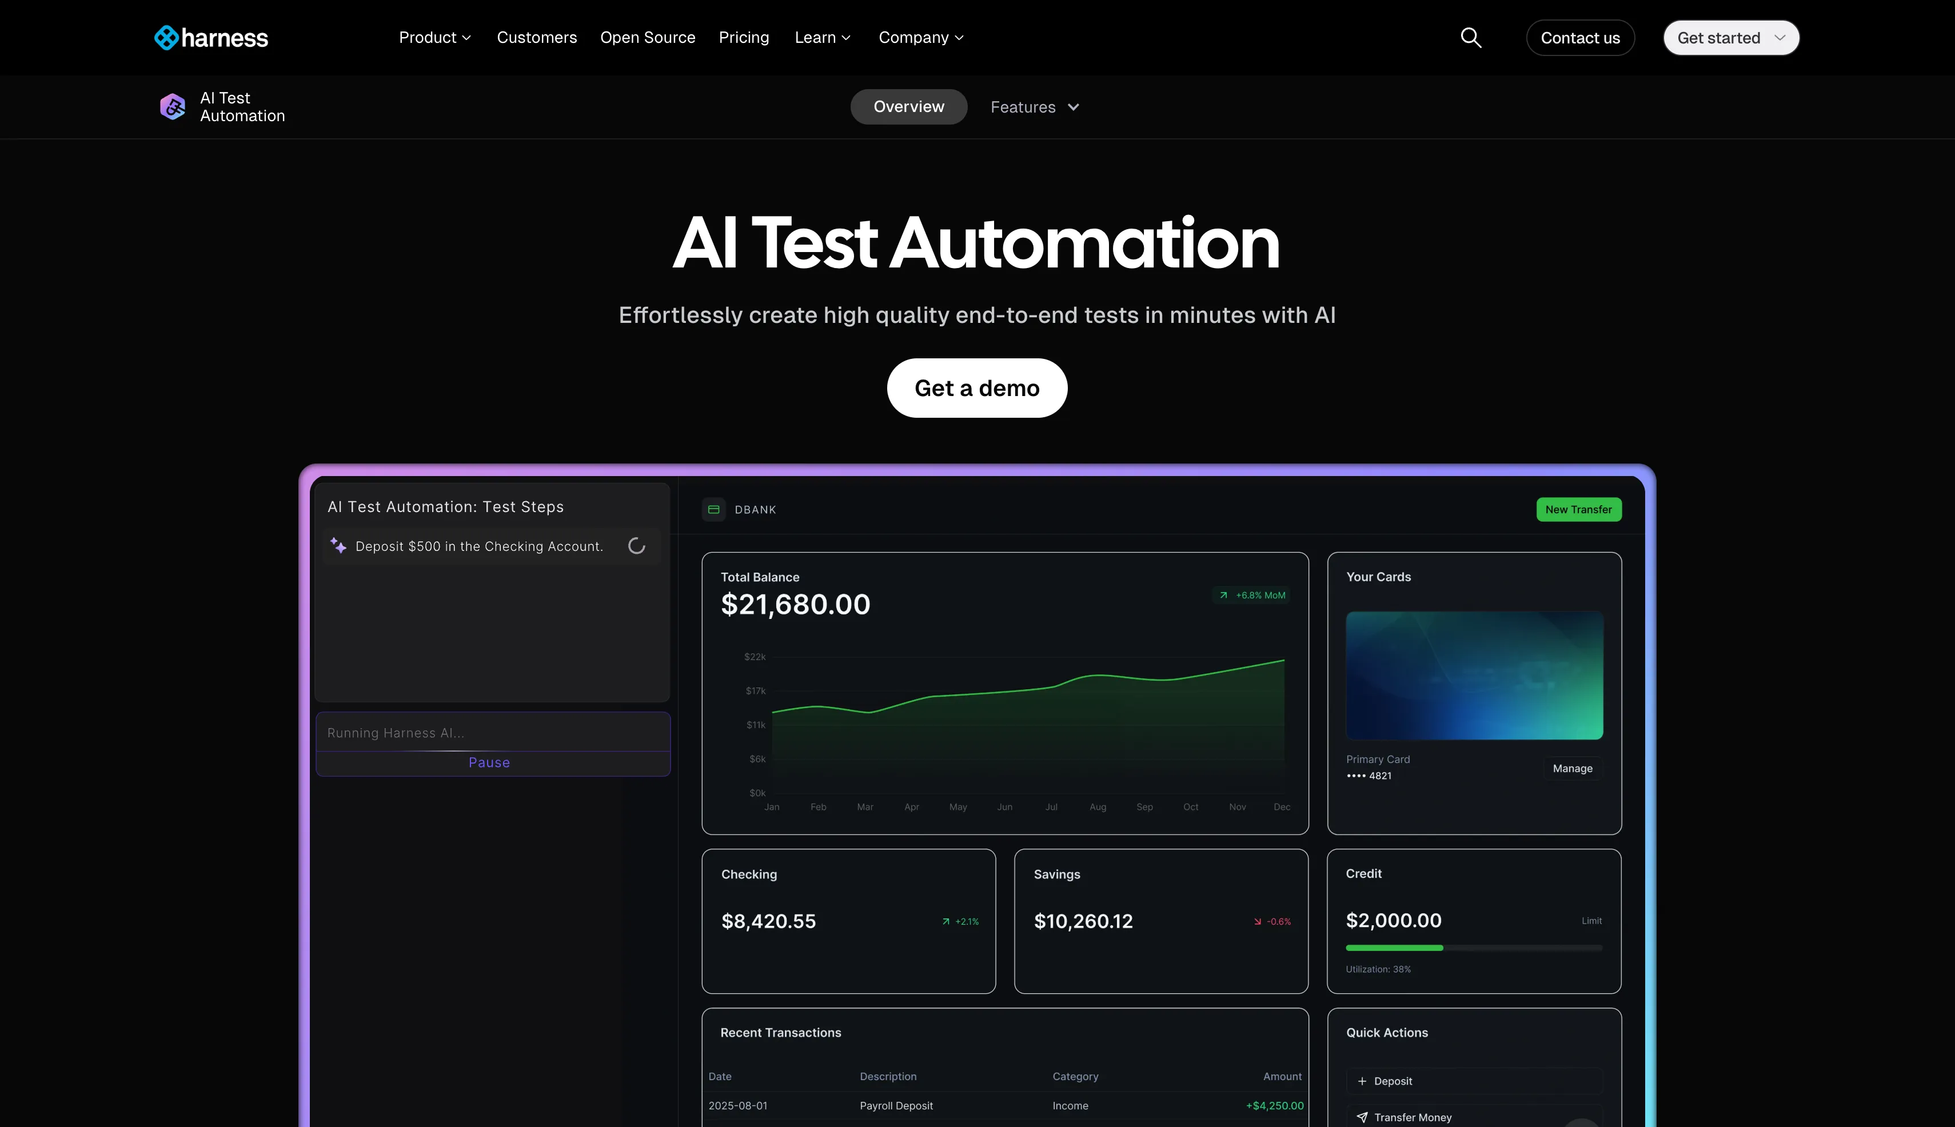Click the Get a demo button
This screenshot has width=1955, height=1127.
coord(976,388)
